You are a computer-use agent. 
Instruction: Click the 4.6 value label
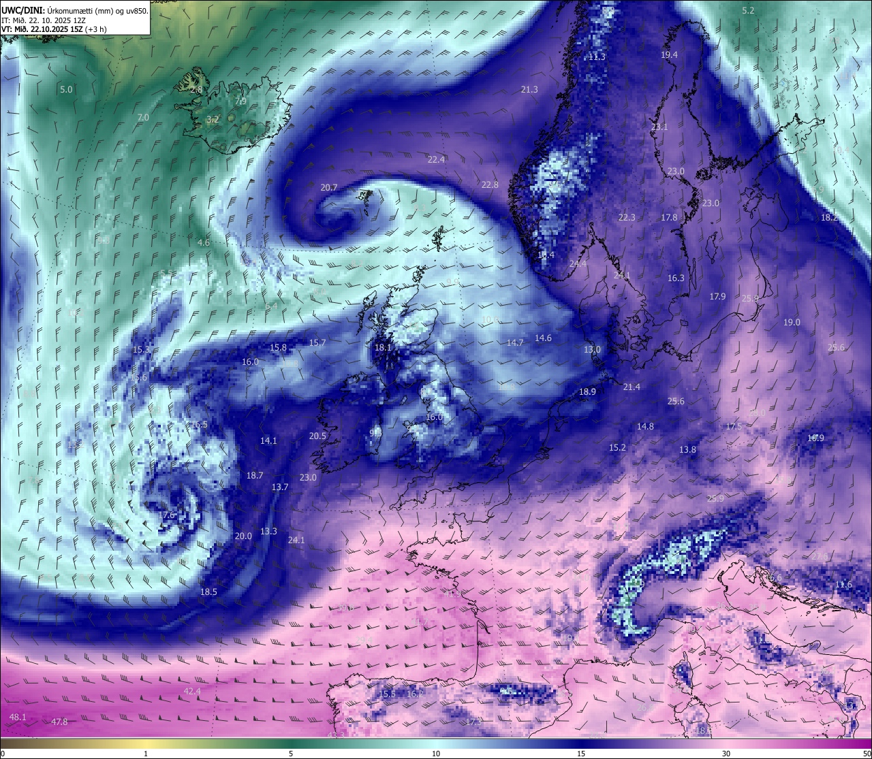(x=204, y=242)
